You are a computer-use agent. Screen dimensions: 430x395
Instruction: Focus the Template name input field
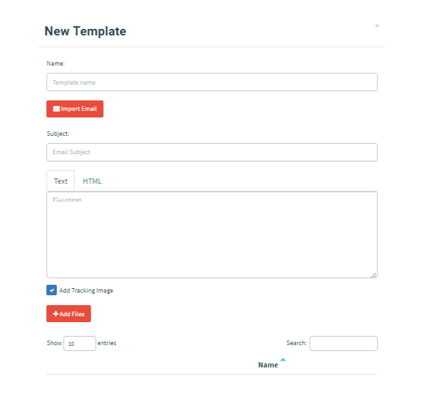tap(212, 82)
